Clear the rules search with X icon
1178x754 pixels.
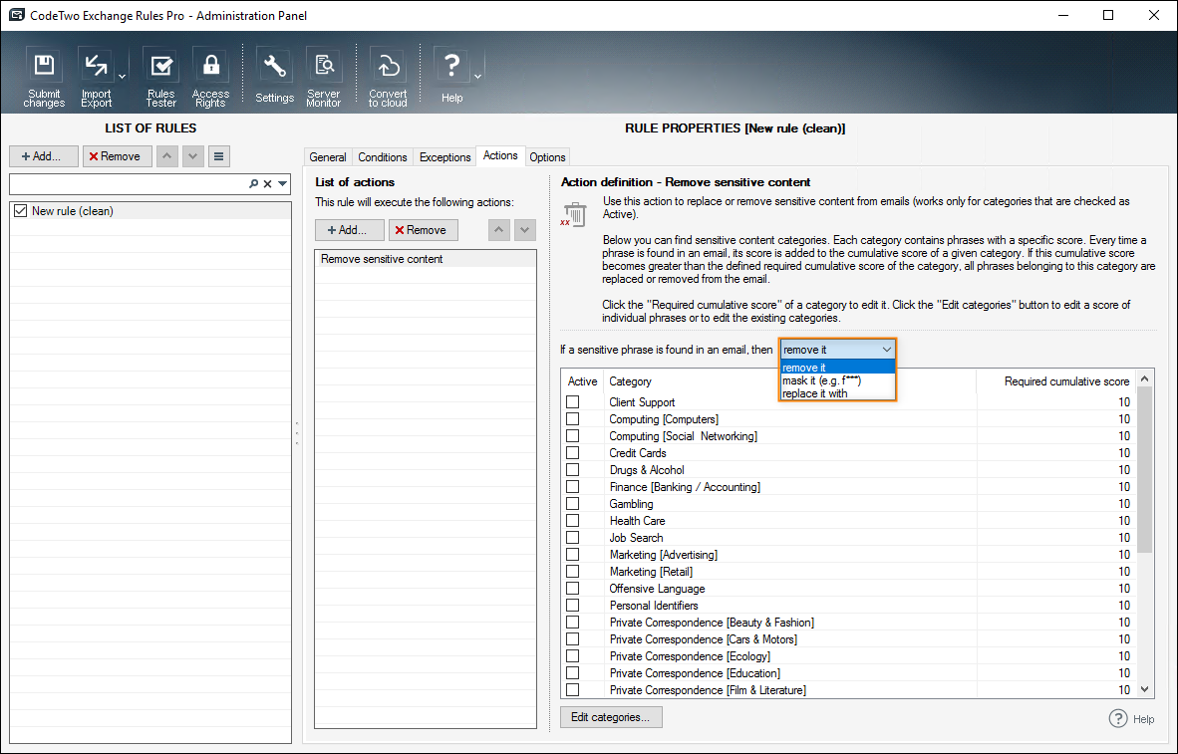coord(267,183)
